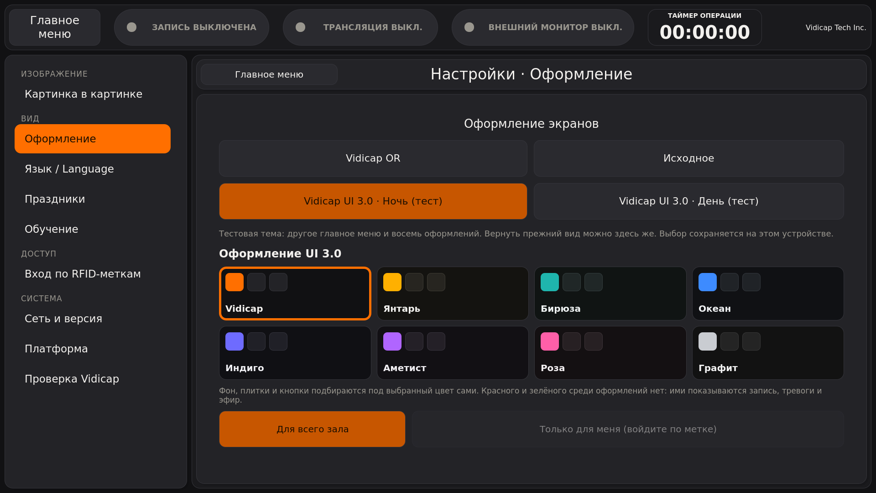Select Vidicap UI 3.0 · День (тест) theme
Image resolution: width=876 pixels, height=493 pixels.
[x=689, y=201]
